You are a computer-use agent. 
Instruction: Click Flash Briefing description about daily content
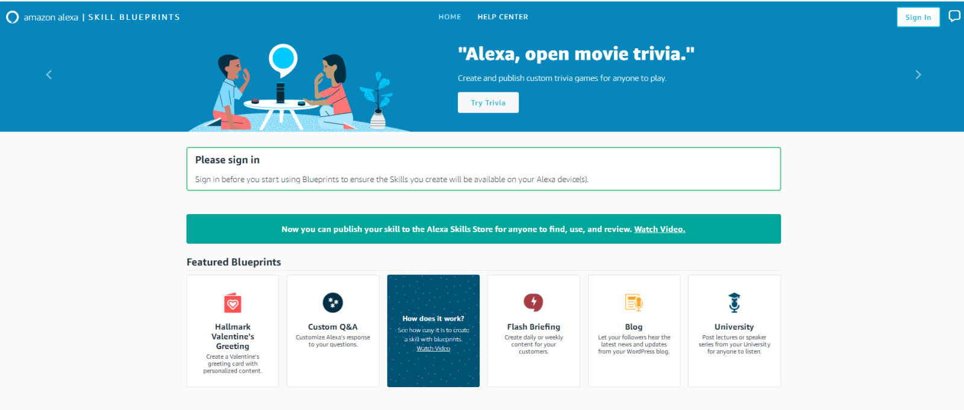(x=533, y=344)
